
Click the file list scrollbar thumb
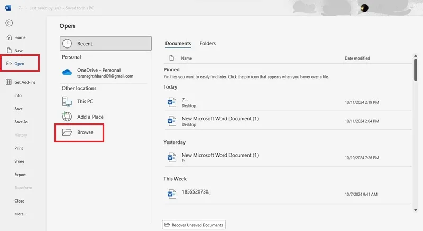pos(416,70)
